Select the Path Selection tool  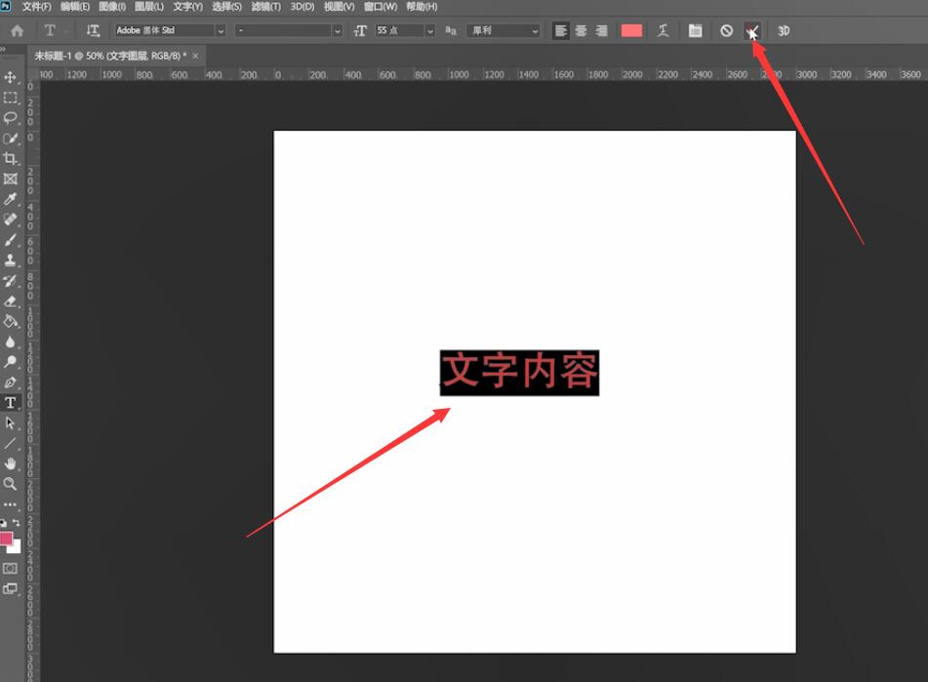coord(10,422)
